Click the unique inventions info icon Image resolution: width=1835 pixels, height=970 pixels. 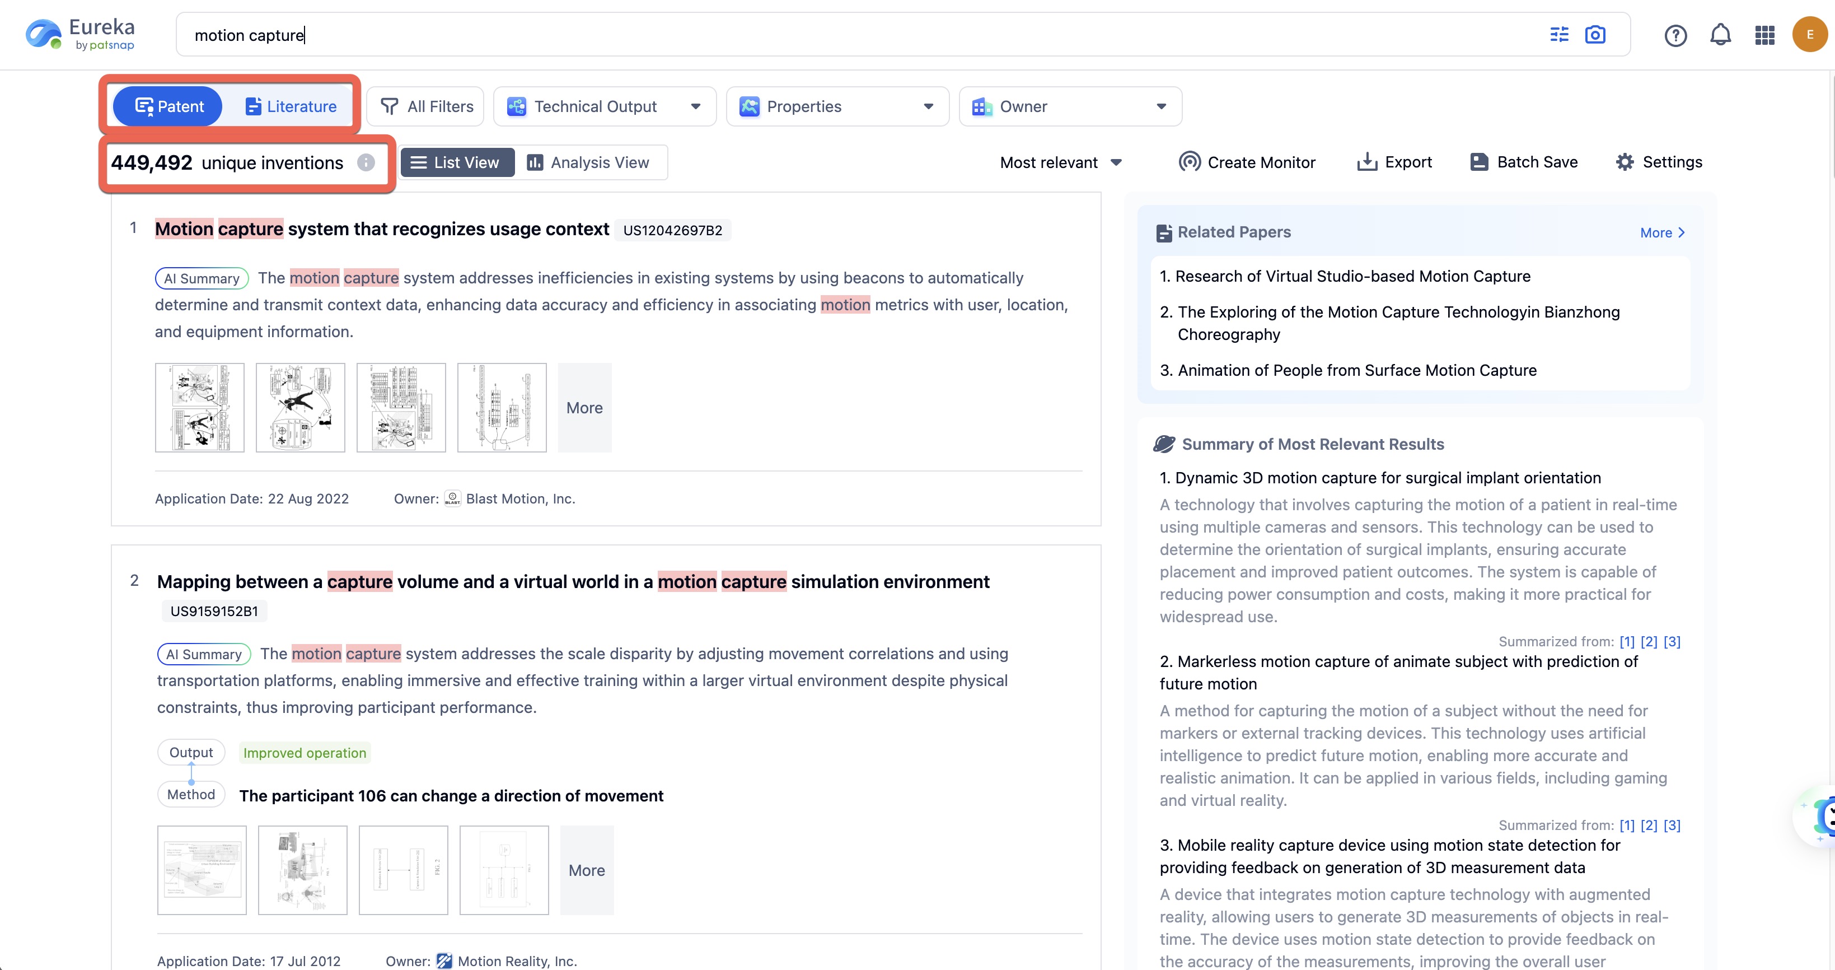tap(366, 162)
